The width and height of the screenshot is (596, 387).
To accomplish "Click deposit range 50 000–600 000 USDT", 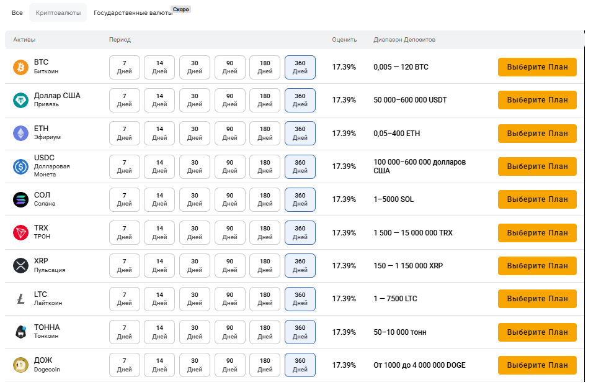I will coord(410,100).
